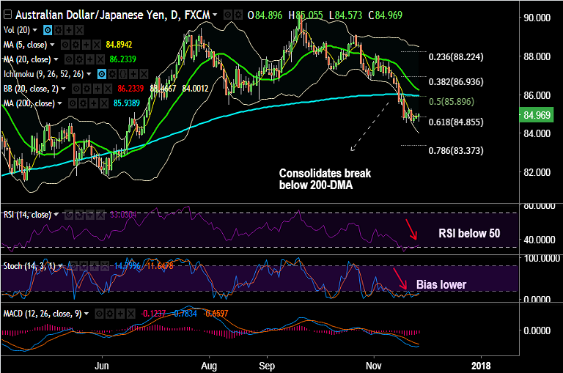Screen dimensions: 563x373
Task: Click the 'RSI below 50' annotation text
Action: tap(469, 233)
